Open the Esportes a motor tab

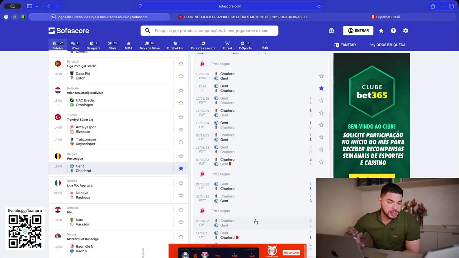coord(203,45)
